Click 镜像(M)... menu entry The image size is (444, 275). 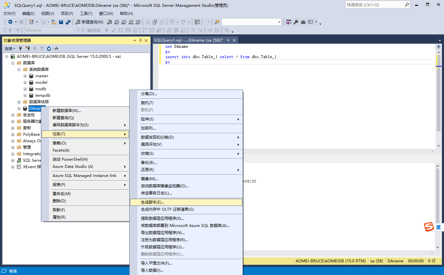coord(186,179)
